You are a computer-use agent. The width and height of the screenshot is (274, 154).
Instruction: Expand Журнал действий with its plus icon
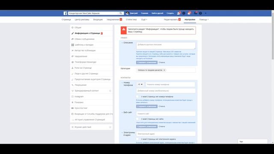point(110,127)
